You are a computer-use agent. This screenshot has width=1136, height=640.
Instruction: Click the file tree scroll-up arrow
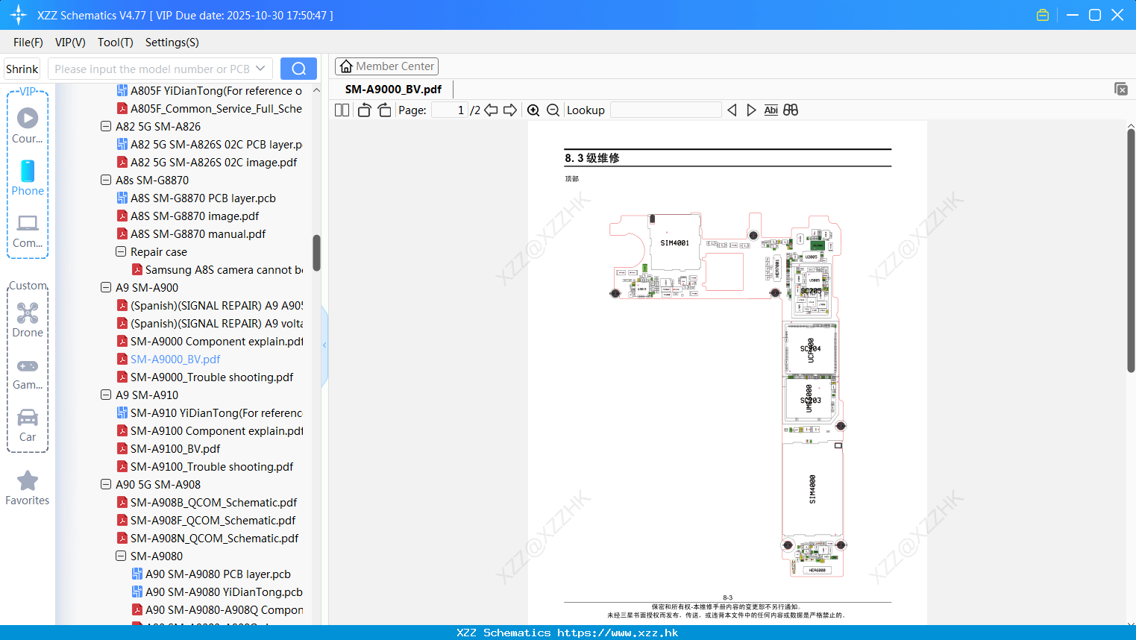click(x=316, y=90)
